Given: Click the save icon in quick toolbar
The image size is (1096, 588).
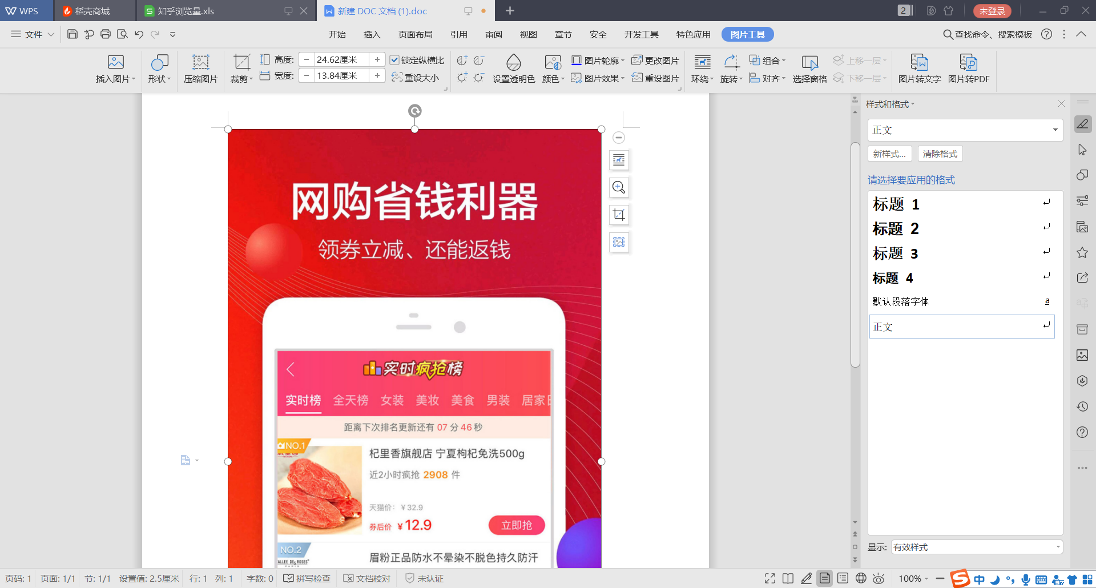Looking at the screenshot, I should (x=72, y=34).
